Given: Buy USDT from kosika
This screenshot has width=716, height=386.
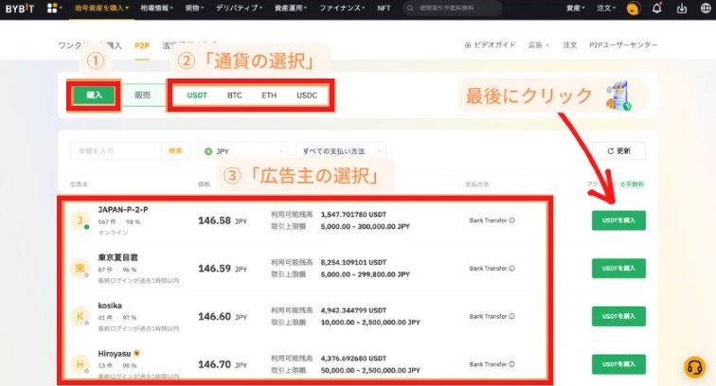Looking at the screenshot, I should click(618, 316).
